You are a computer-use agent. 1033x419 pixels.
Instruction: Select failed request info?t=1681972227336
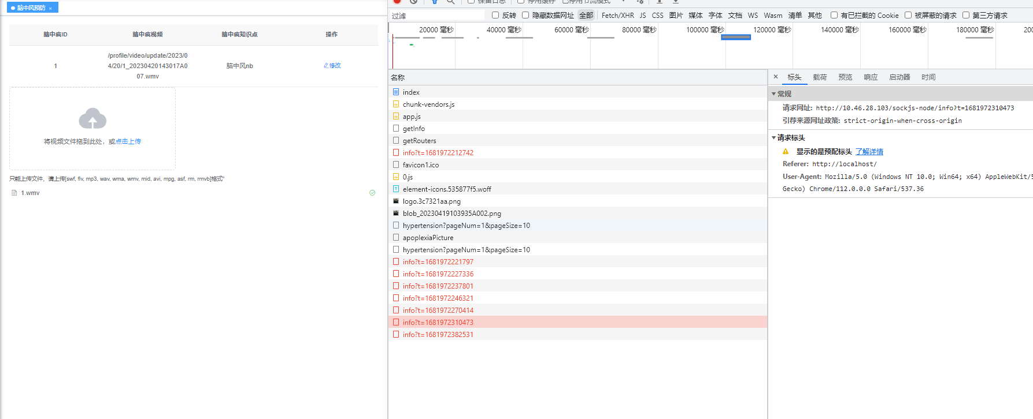click(x=577, y=274)
